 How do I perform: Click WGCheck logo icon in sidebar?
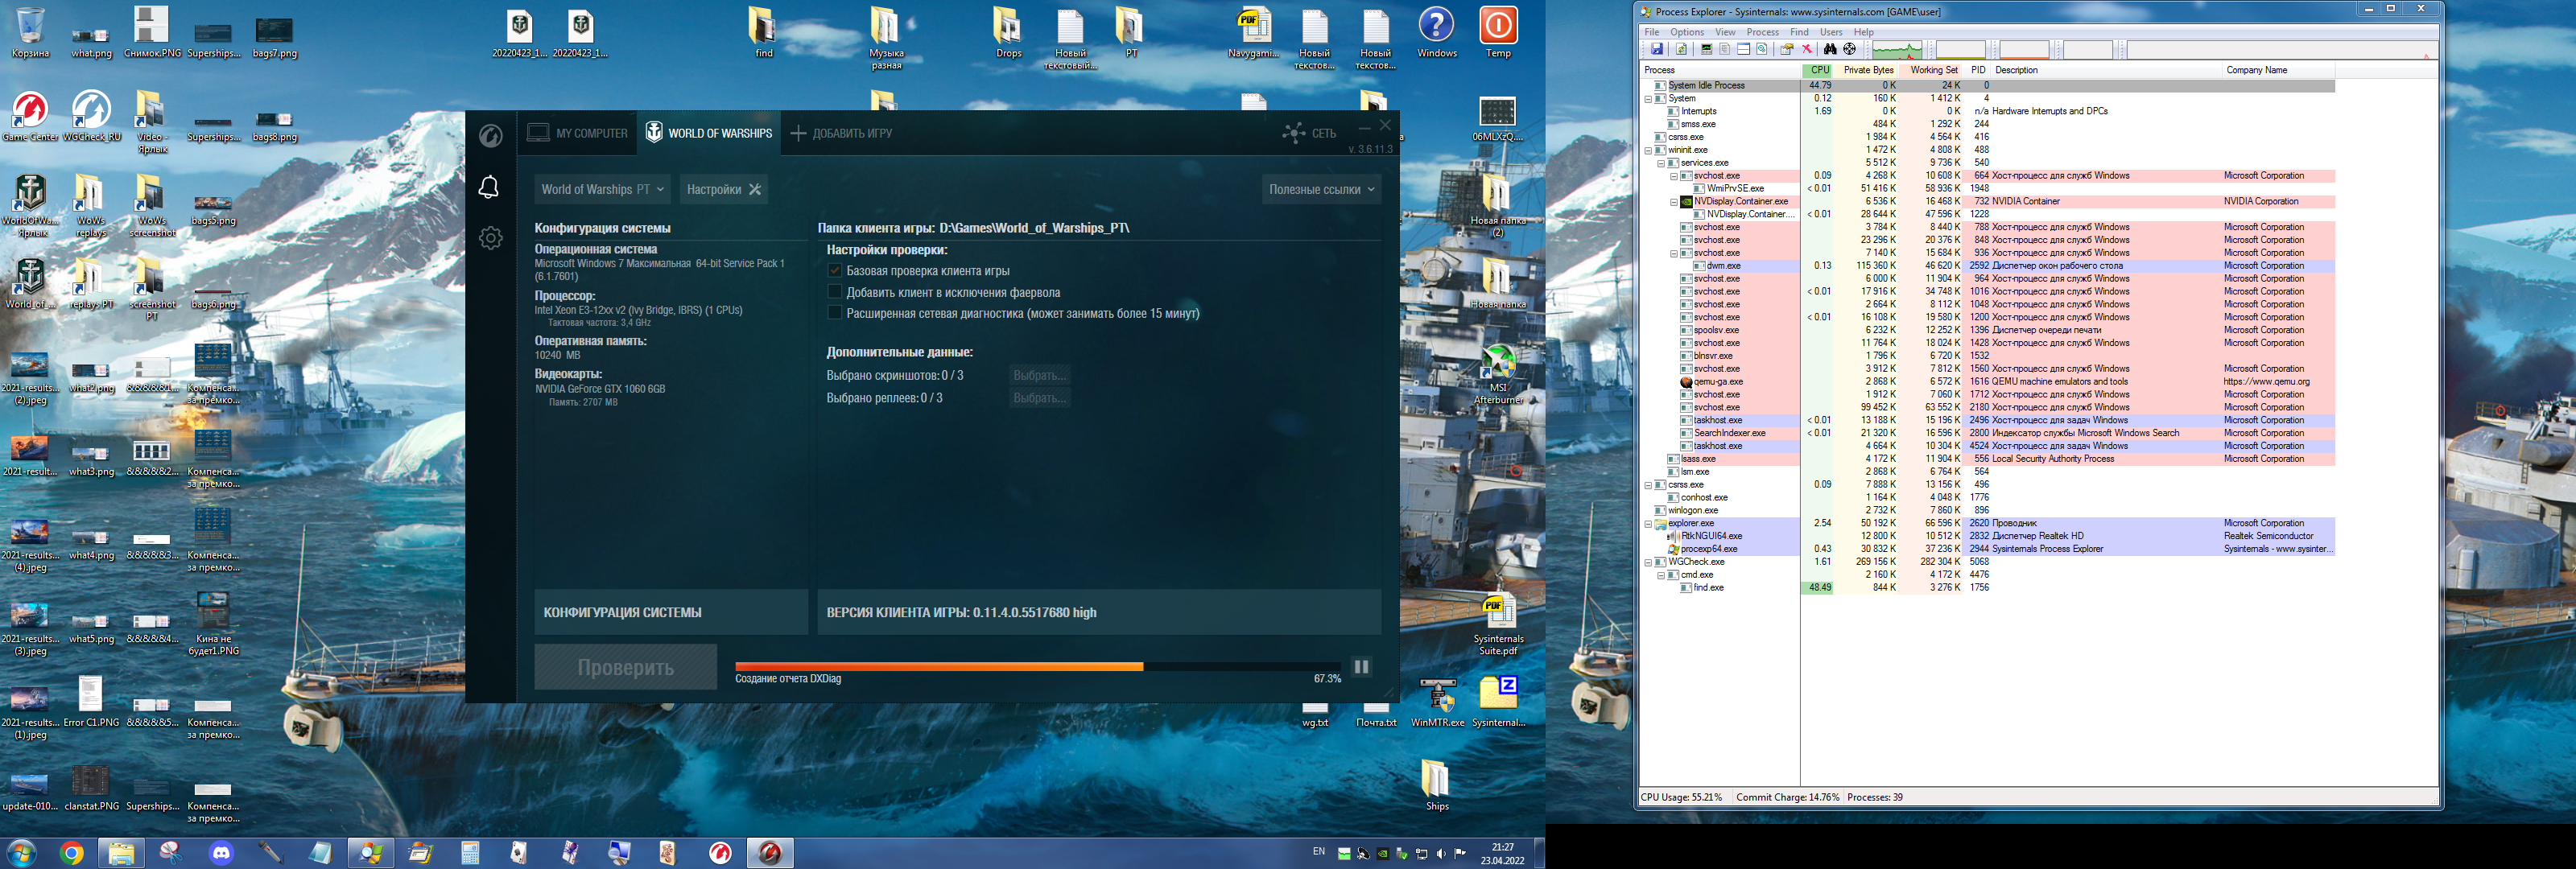pos(490,135)
